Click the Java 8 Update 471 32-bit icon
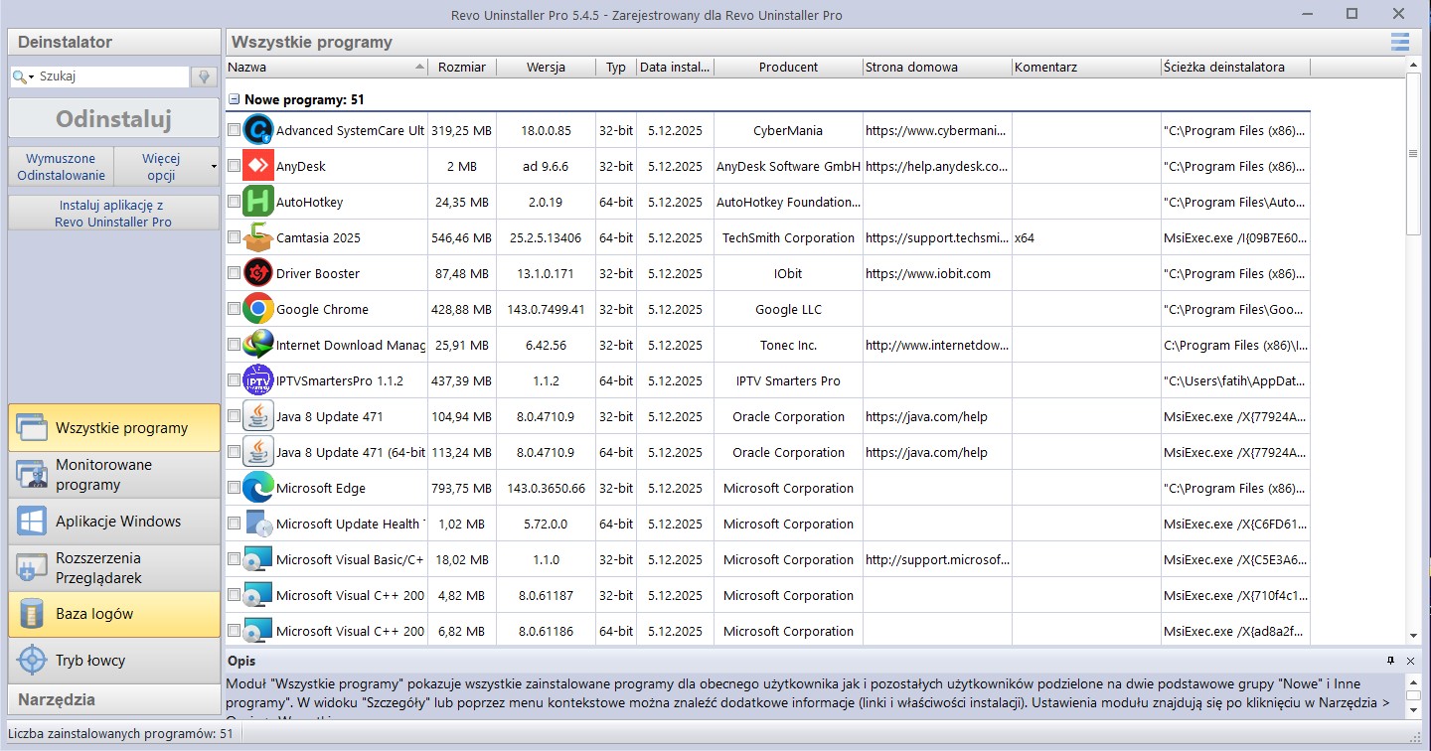The image size is (1431, 751). click(x=258, y=416)
